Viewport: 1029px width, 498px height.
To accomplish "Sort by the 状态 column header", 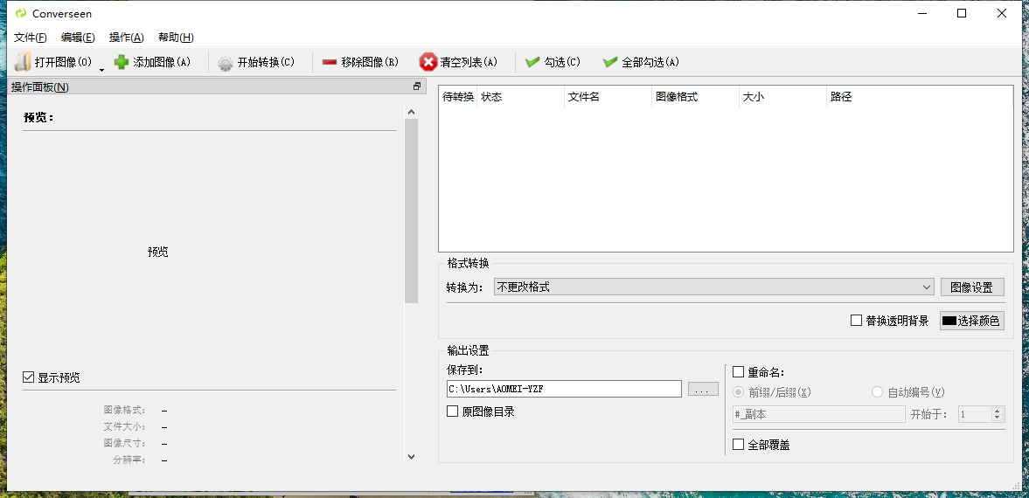I will [520, 97].
